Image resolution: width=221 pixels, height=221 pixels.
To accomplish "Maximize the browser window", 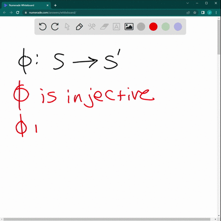I will pos(206,3).
